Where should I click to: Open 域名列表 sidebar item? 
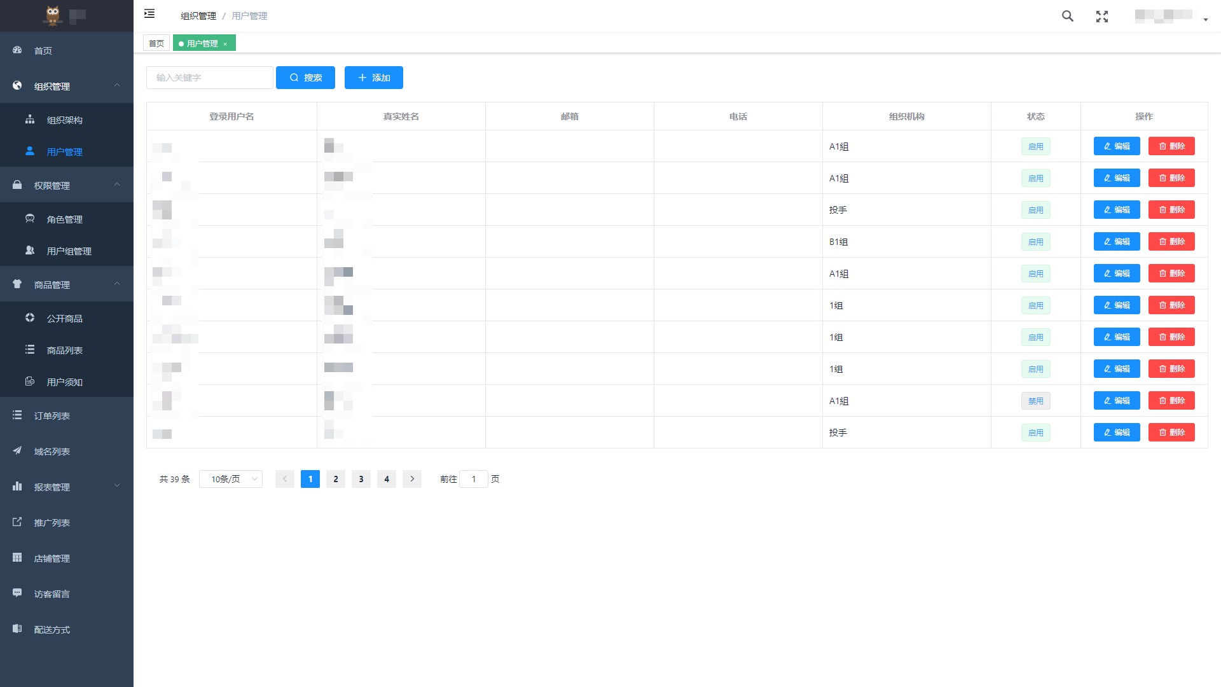[x=52, y=452]
